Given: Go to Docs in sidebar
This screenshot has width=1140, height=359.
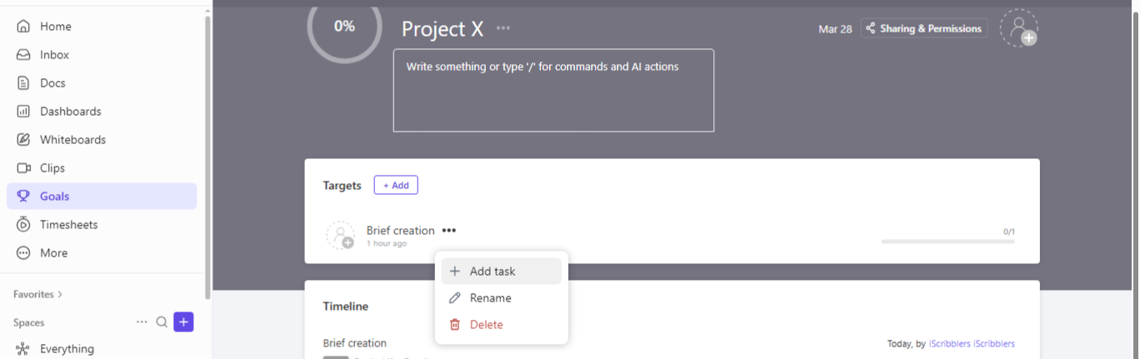Looking at the screenshot, I should point(52,83).
